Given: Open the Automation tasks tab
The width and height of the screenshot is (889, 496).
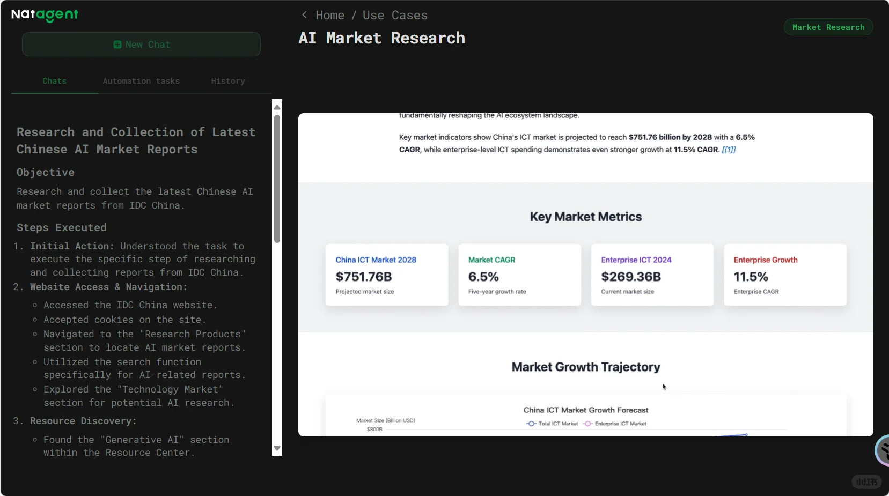Looking at the screenshot, I should pyautogui.click(x=141, y=81).
